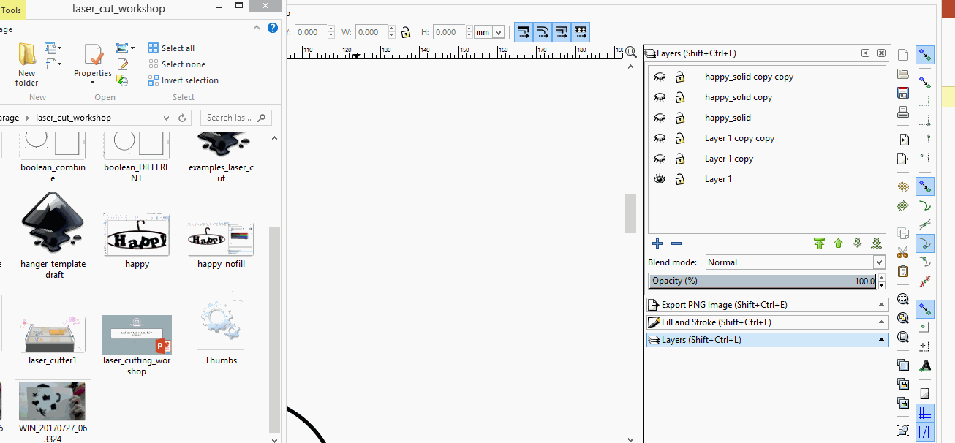The width and height of the screenshot is (955, 443).
Task: Raise the layer one step with the green up arrow
Action: click(838, 243)
